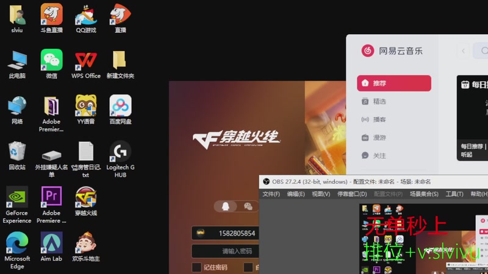Click the 请输入密码 password field
The image size is (488, 274).
point(225,251)
